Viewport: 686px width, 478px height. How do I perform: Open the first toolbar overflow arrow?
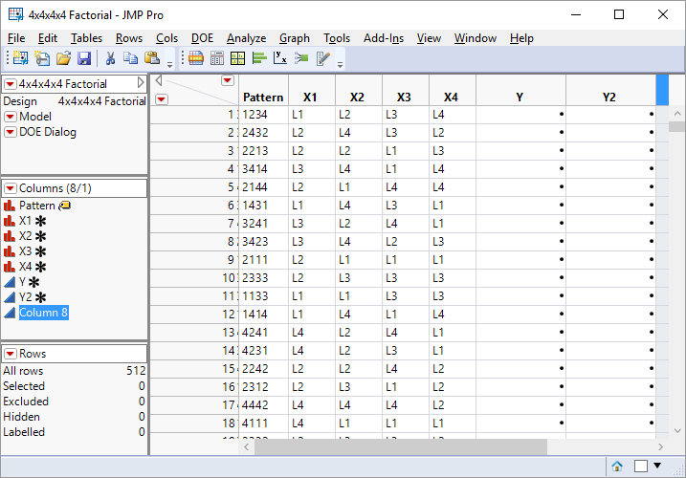[x=169, y=65]
